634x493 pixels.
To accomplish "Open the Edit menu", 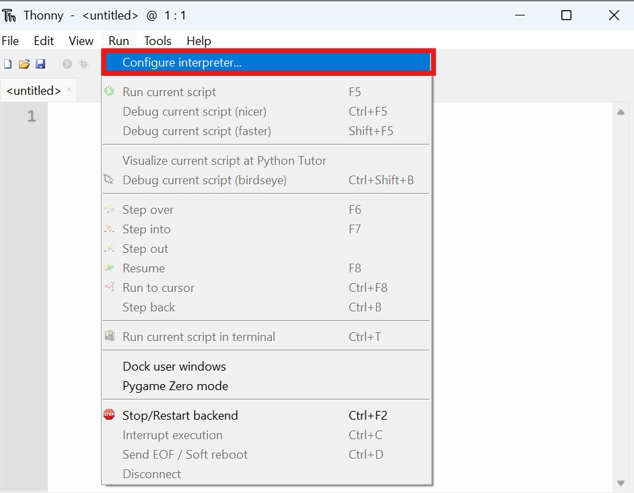I will click(x=44, y=41).
